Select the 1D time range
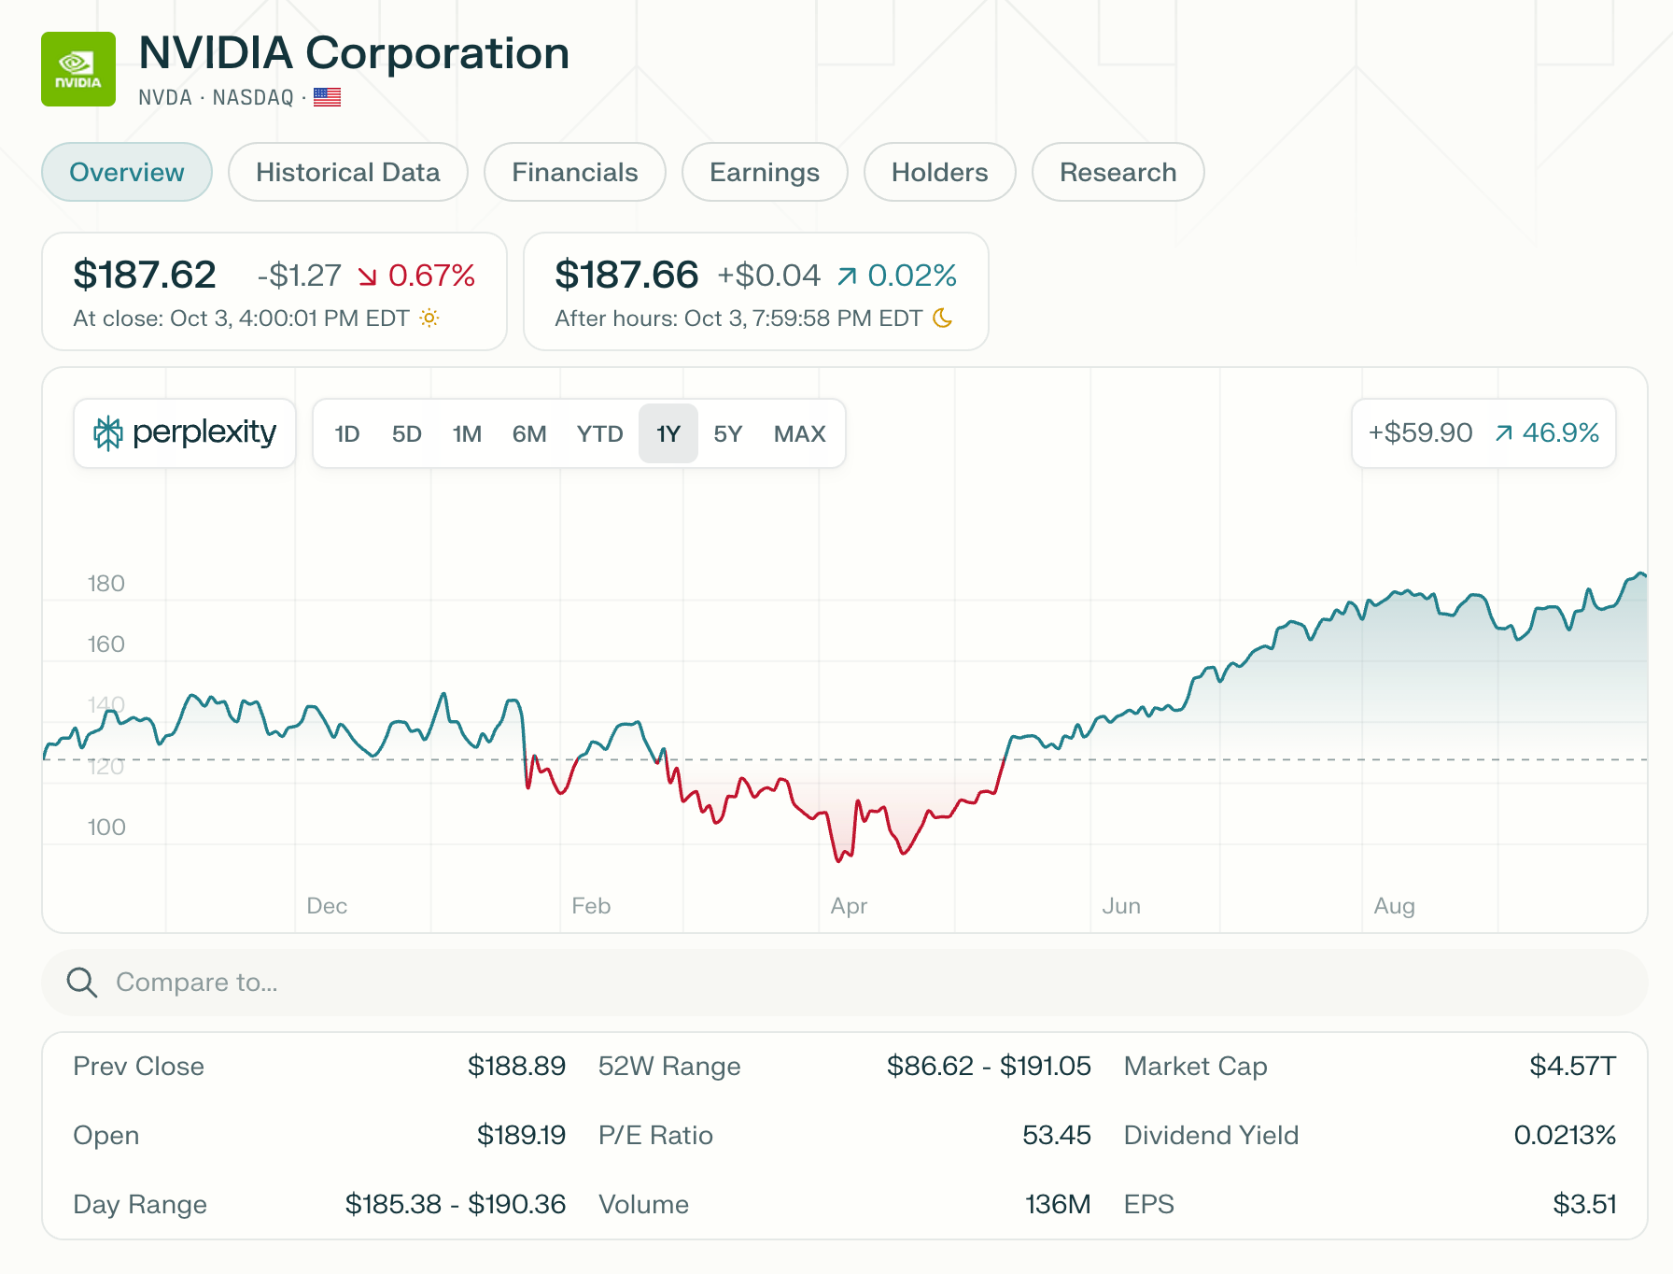Image resolution: width=1673 pixels, height=1274 pixels. tap(347, 434)
